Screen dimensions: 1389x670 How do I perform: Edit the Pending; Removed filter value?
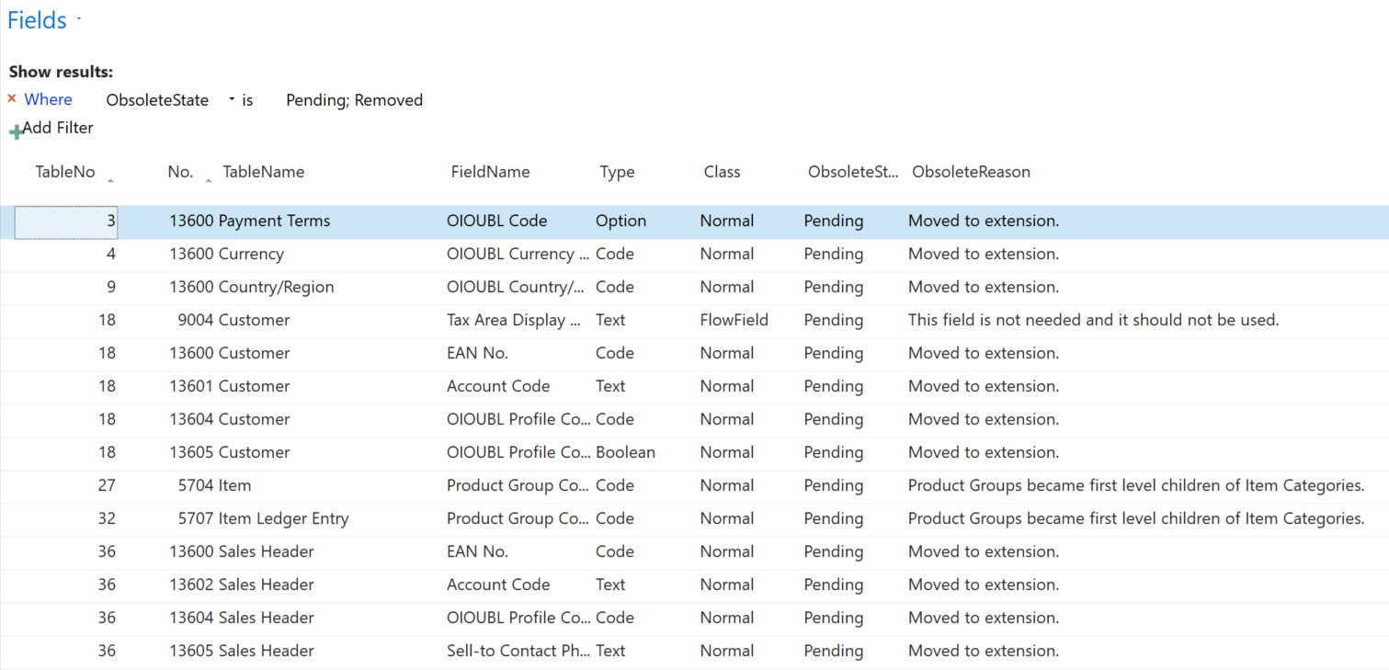354,100
